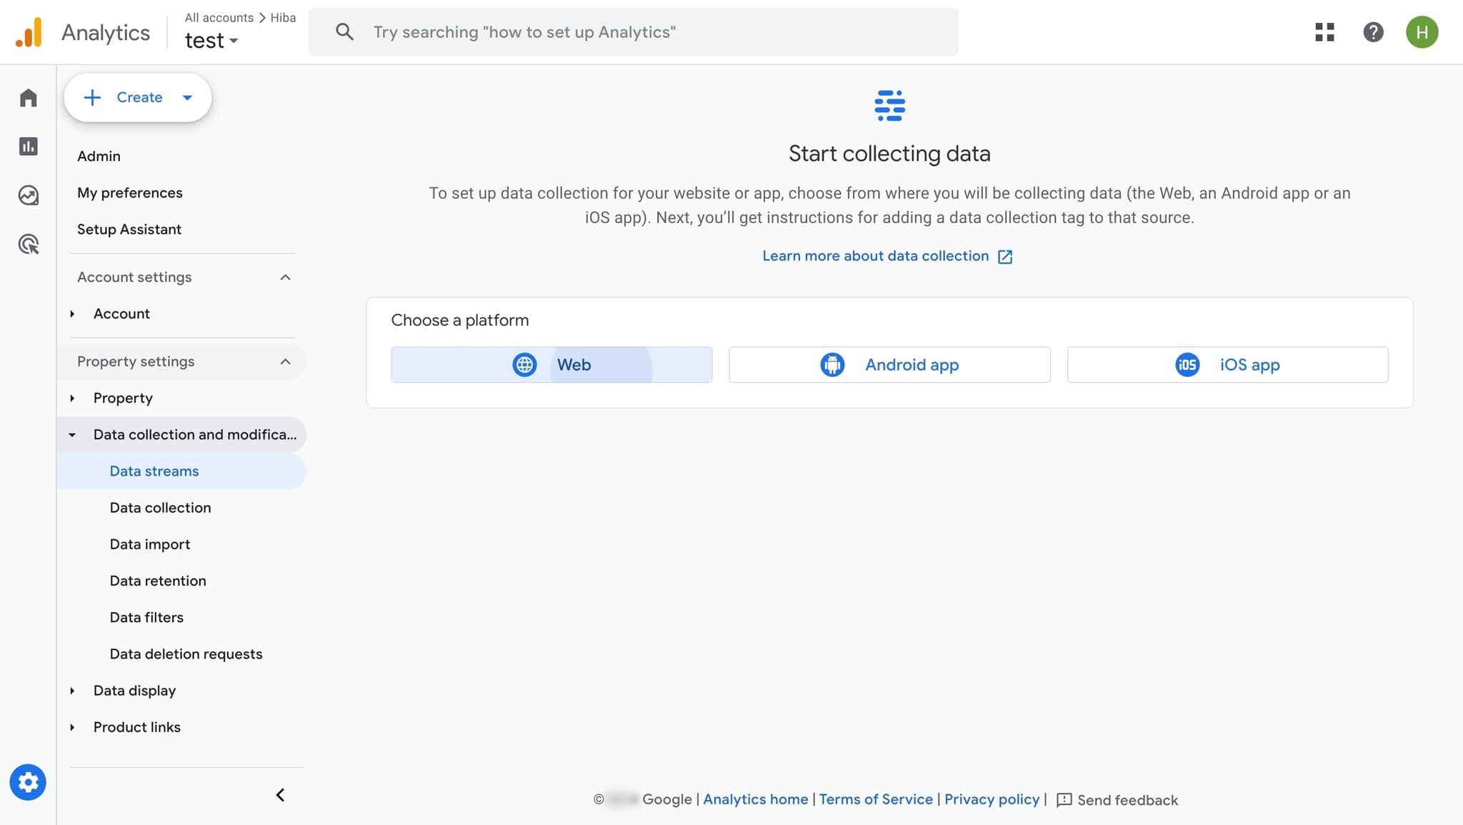Open the Home icon in the left rail

point(28,97)
